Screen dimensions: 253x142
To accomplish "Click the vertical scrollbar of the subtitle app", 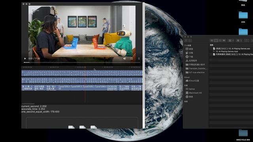I will tap(143, 56).
